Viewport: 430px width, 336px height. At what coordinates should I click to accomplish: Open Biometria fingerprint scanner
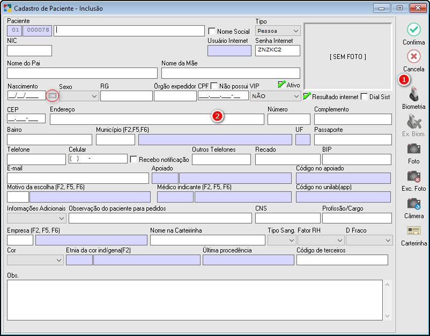413,94
